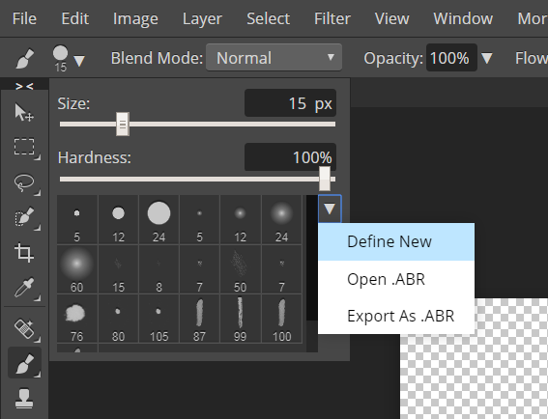Click the brush presets menu arrow
The width and height of the screenshot is (548, 419).
point(330,209)
